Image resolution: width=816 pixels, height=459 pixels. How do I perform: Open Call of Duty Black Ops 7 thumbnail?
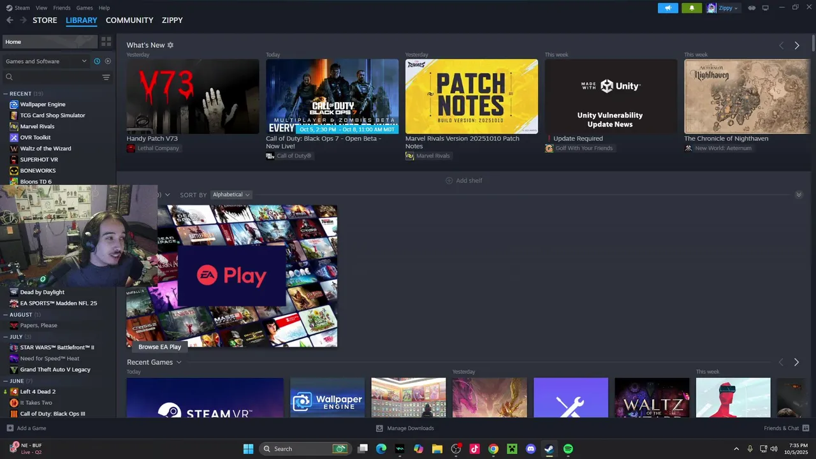332,96
